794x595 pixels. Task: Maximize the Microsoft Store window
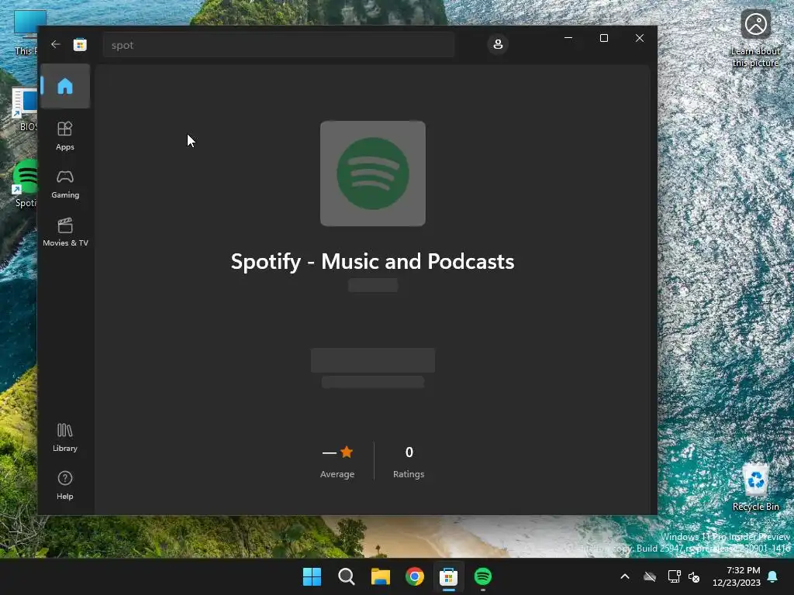tap(603, 38)
